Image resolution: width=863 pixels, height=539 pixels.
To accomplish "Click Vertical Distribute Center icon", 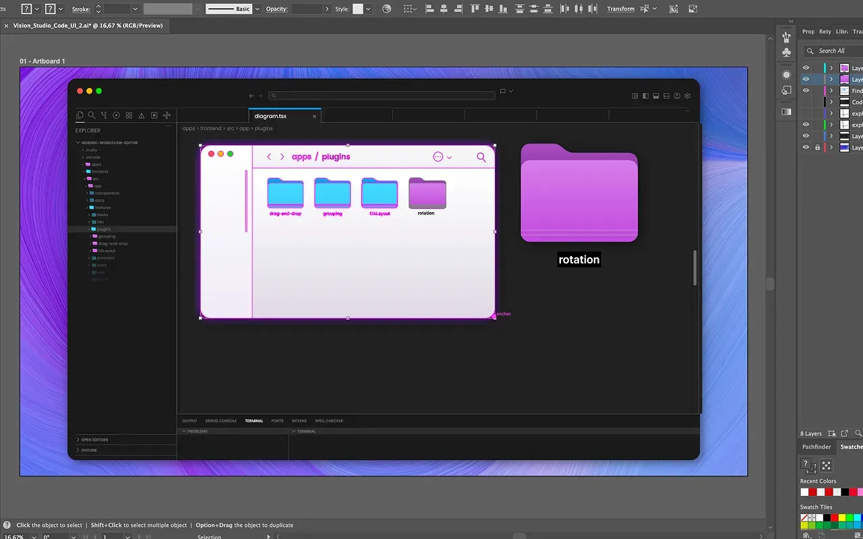I will tap(534, 9).
